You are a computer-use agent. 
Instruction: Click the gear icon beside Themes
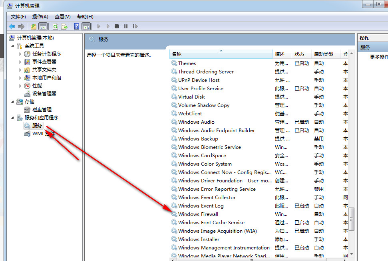(174, 63)
